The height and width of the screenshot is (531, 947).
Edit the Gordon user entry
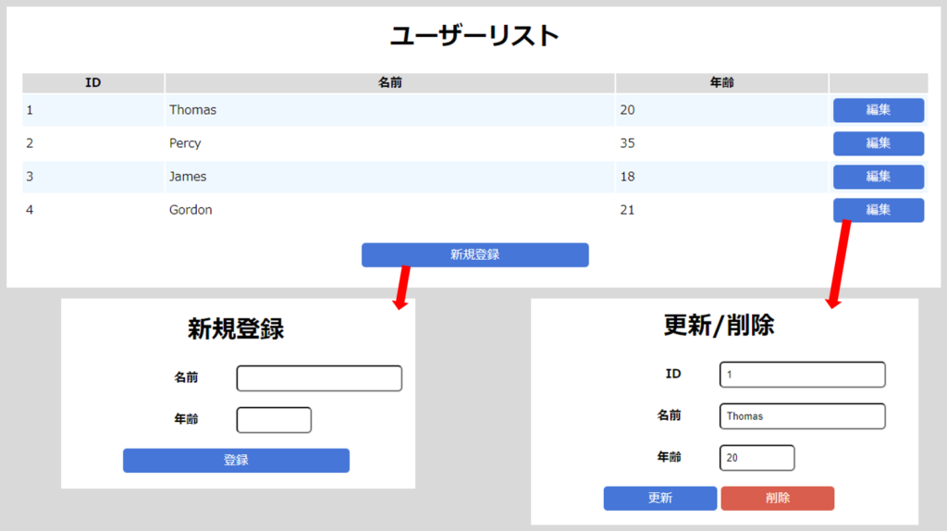point(879,210)
